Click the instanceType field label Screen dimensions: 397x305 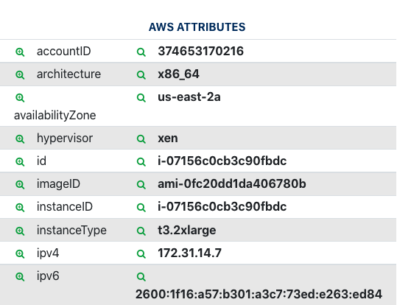click(x=71, y=231)
